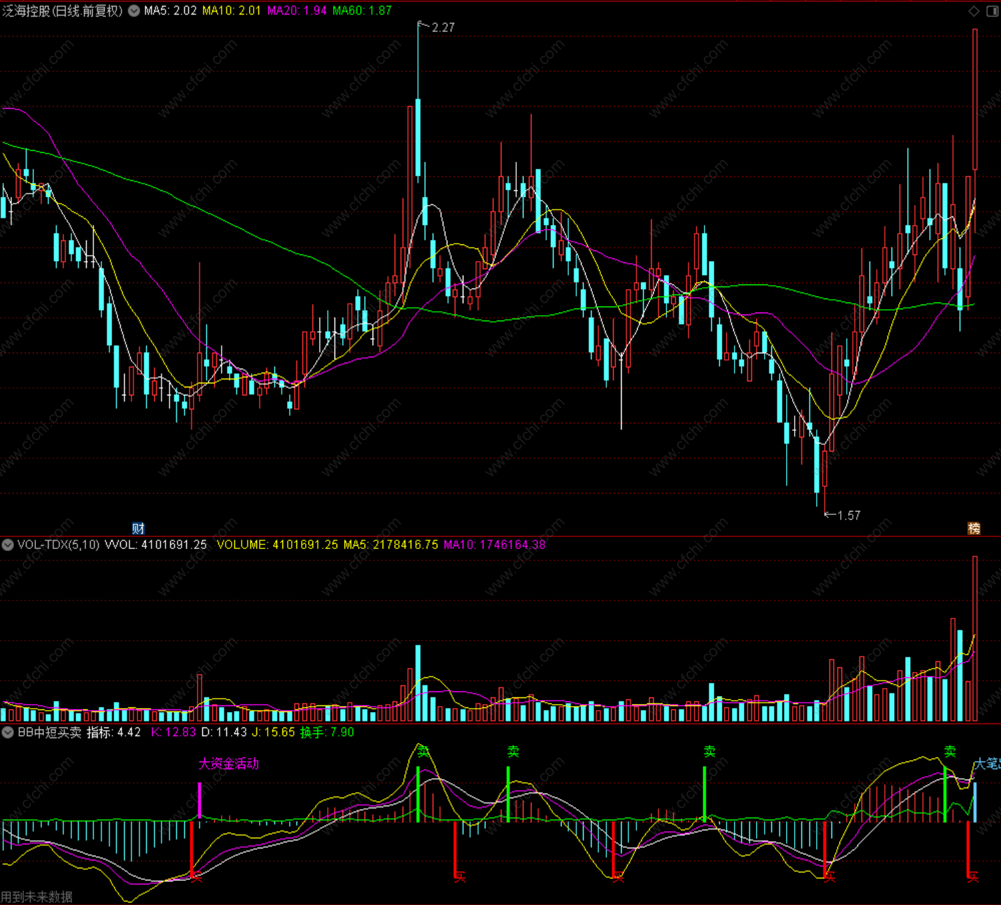Click the 换手: 7.90 turnover value
This screenshot has width=1001, height=905.
click(x=327, y=732)
